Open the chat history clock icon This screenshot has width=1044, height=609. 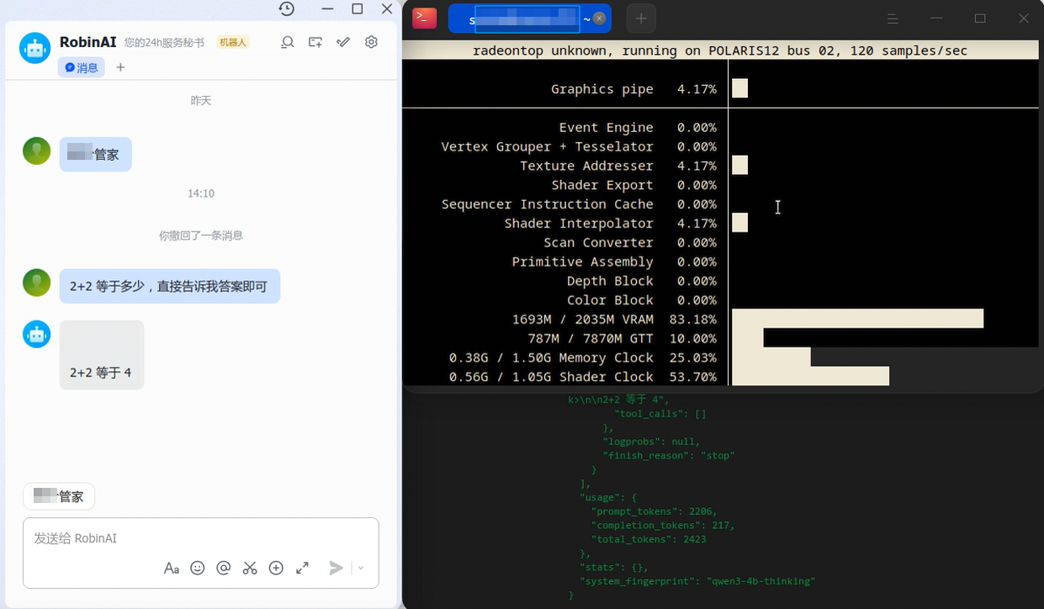[x=287, y=9]
